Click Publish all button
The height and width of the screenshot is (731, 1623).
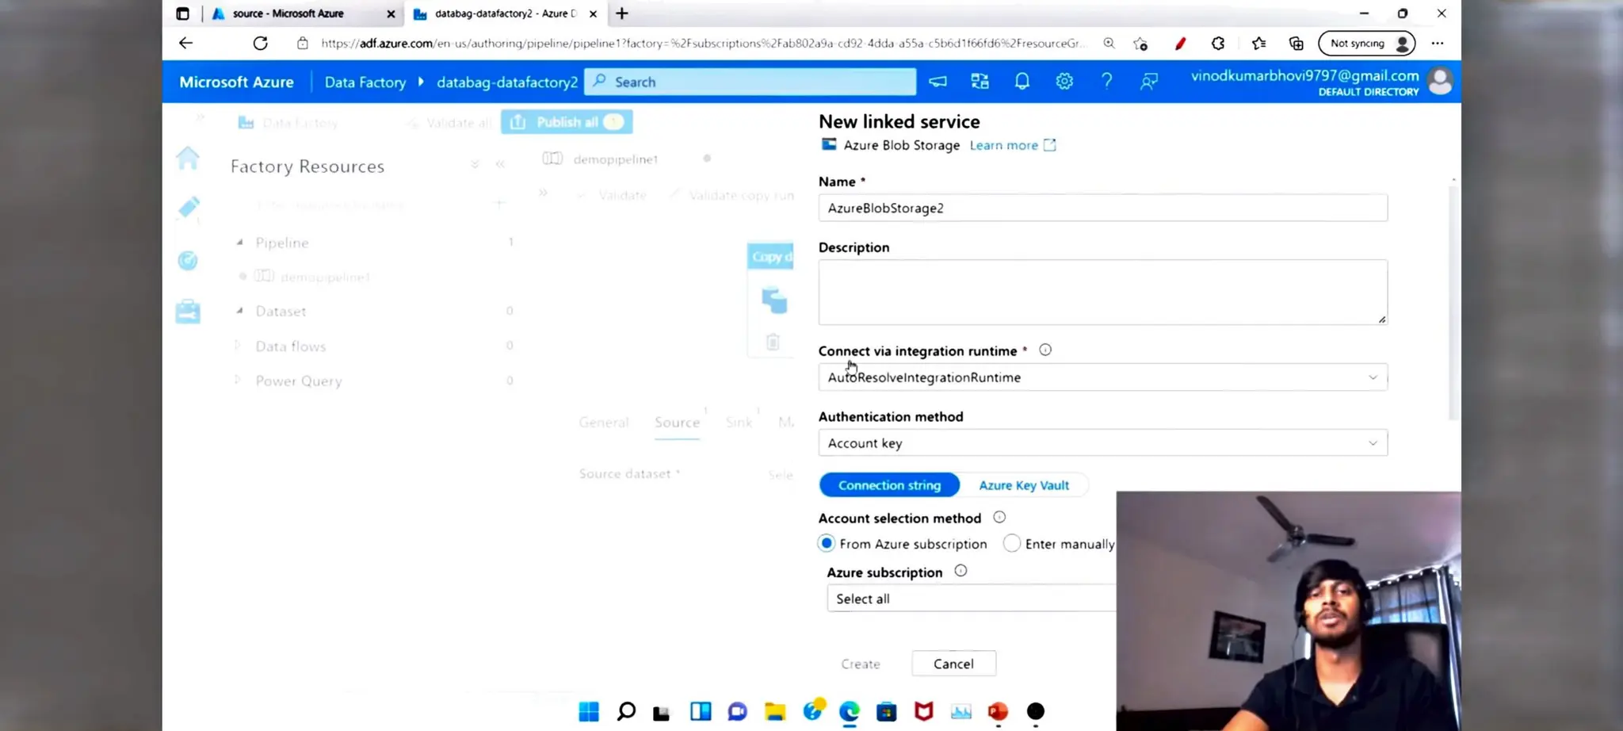coord(567,122)
